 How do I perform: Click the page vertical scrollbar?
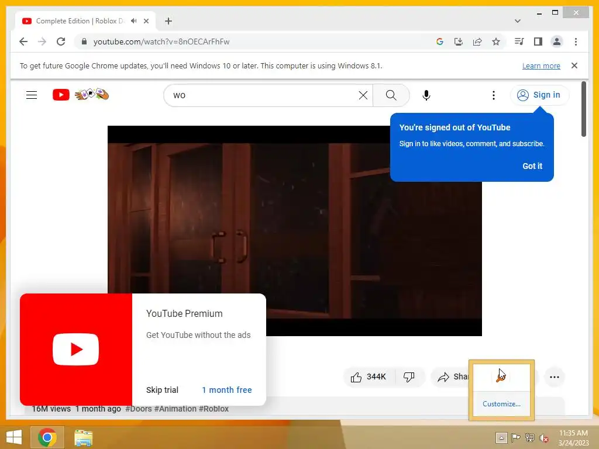pyautogui.click(x=583, y=109)
